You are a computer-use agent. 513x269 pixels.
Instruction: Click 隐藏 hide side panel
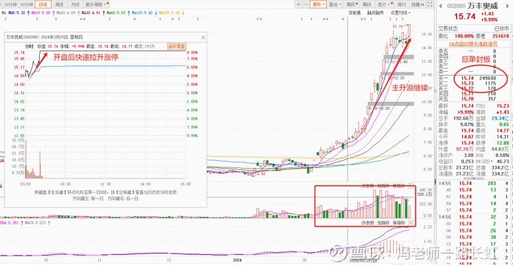tap(417, 4)
